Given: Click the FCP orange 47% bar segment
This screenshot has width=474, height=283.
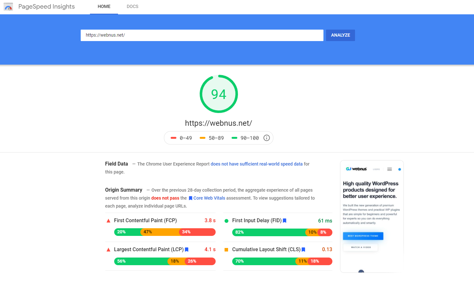Looking at the screenshot, I should 160,232.
